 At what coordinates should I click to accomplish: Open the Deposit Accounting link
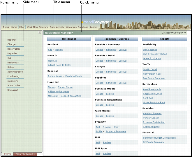point(71,96)
